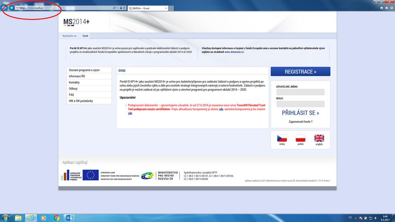This screenshot has height=222, width=395.
Task: Open the Favorites star icon
Action: click(387, 8)
